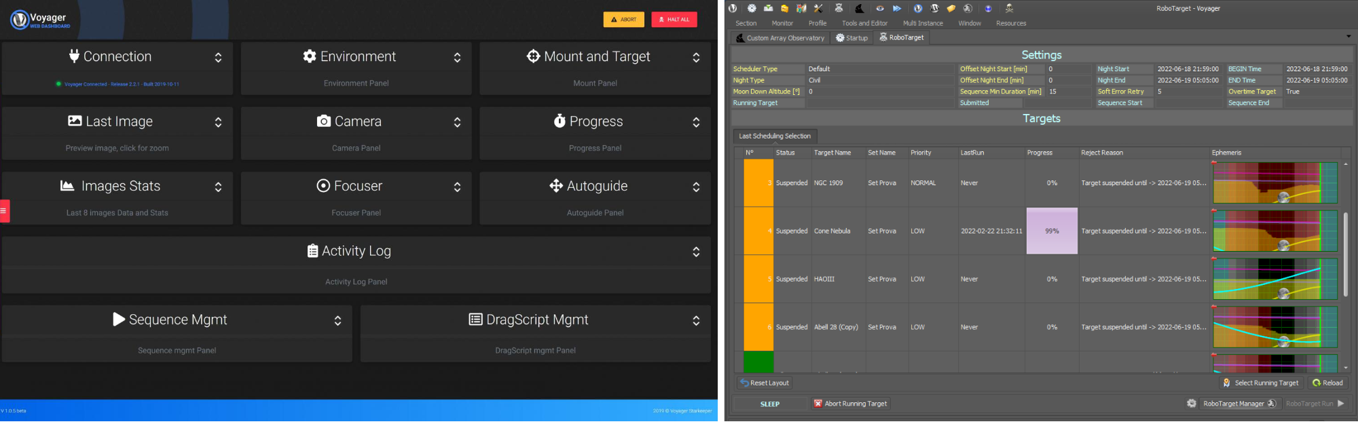The height and width of the screenshot is (424, 1358).
Task: Click the crosshair icon on Mount and Target
Action: point(534,56)
